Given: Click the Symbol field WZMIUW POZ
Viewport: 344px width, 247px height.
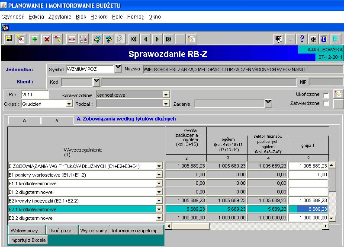Looking at the screenshot, I should (x=90, y=69).
